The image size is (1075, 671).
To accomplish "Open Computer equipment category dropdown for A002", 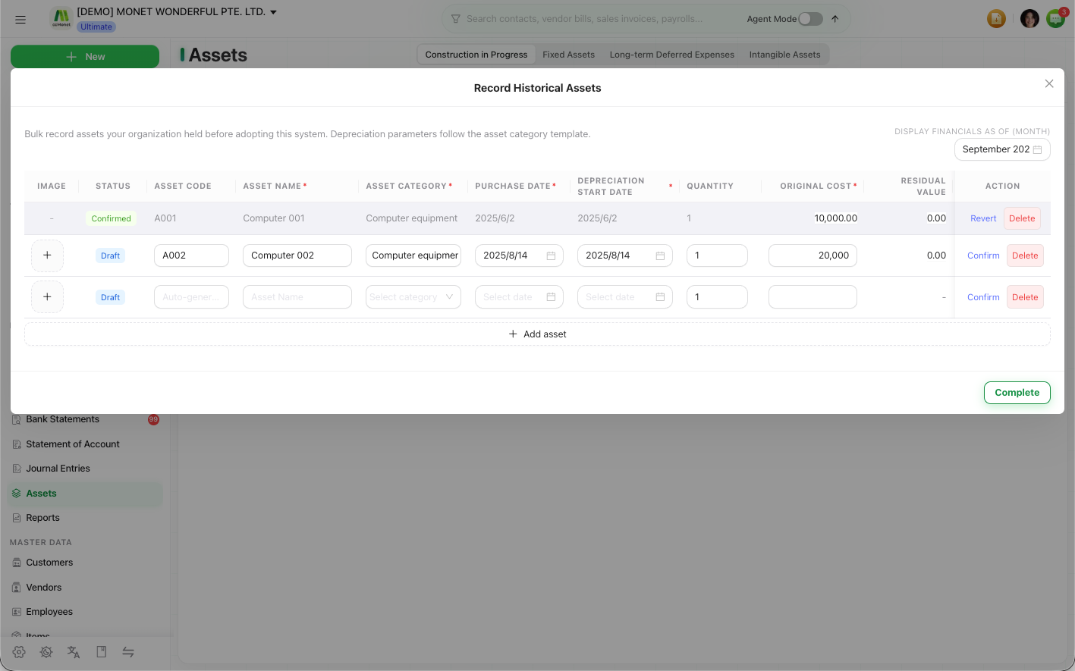I will point(413,256).
